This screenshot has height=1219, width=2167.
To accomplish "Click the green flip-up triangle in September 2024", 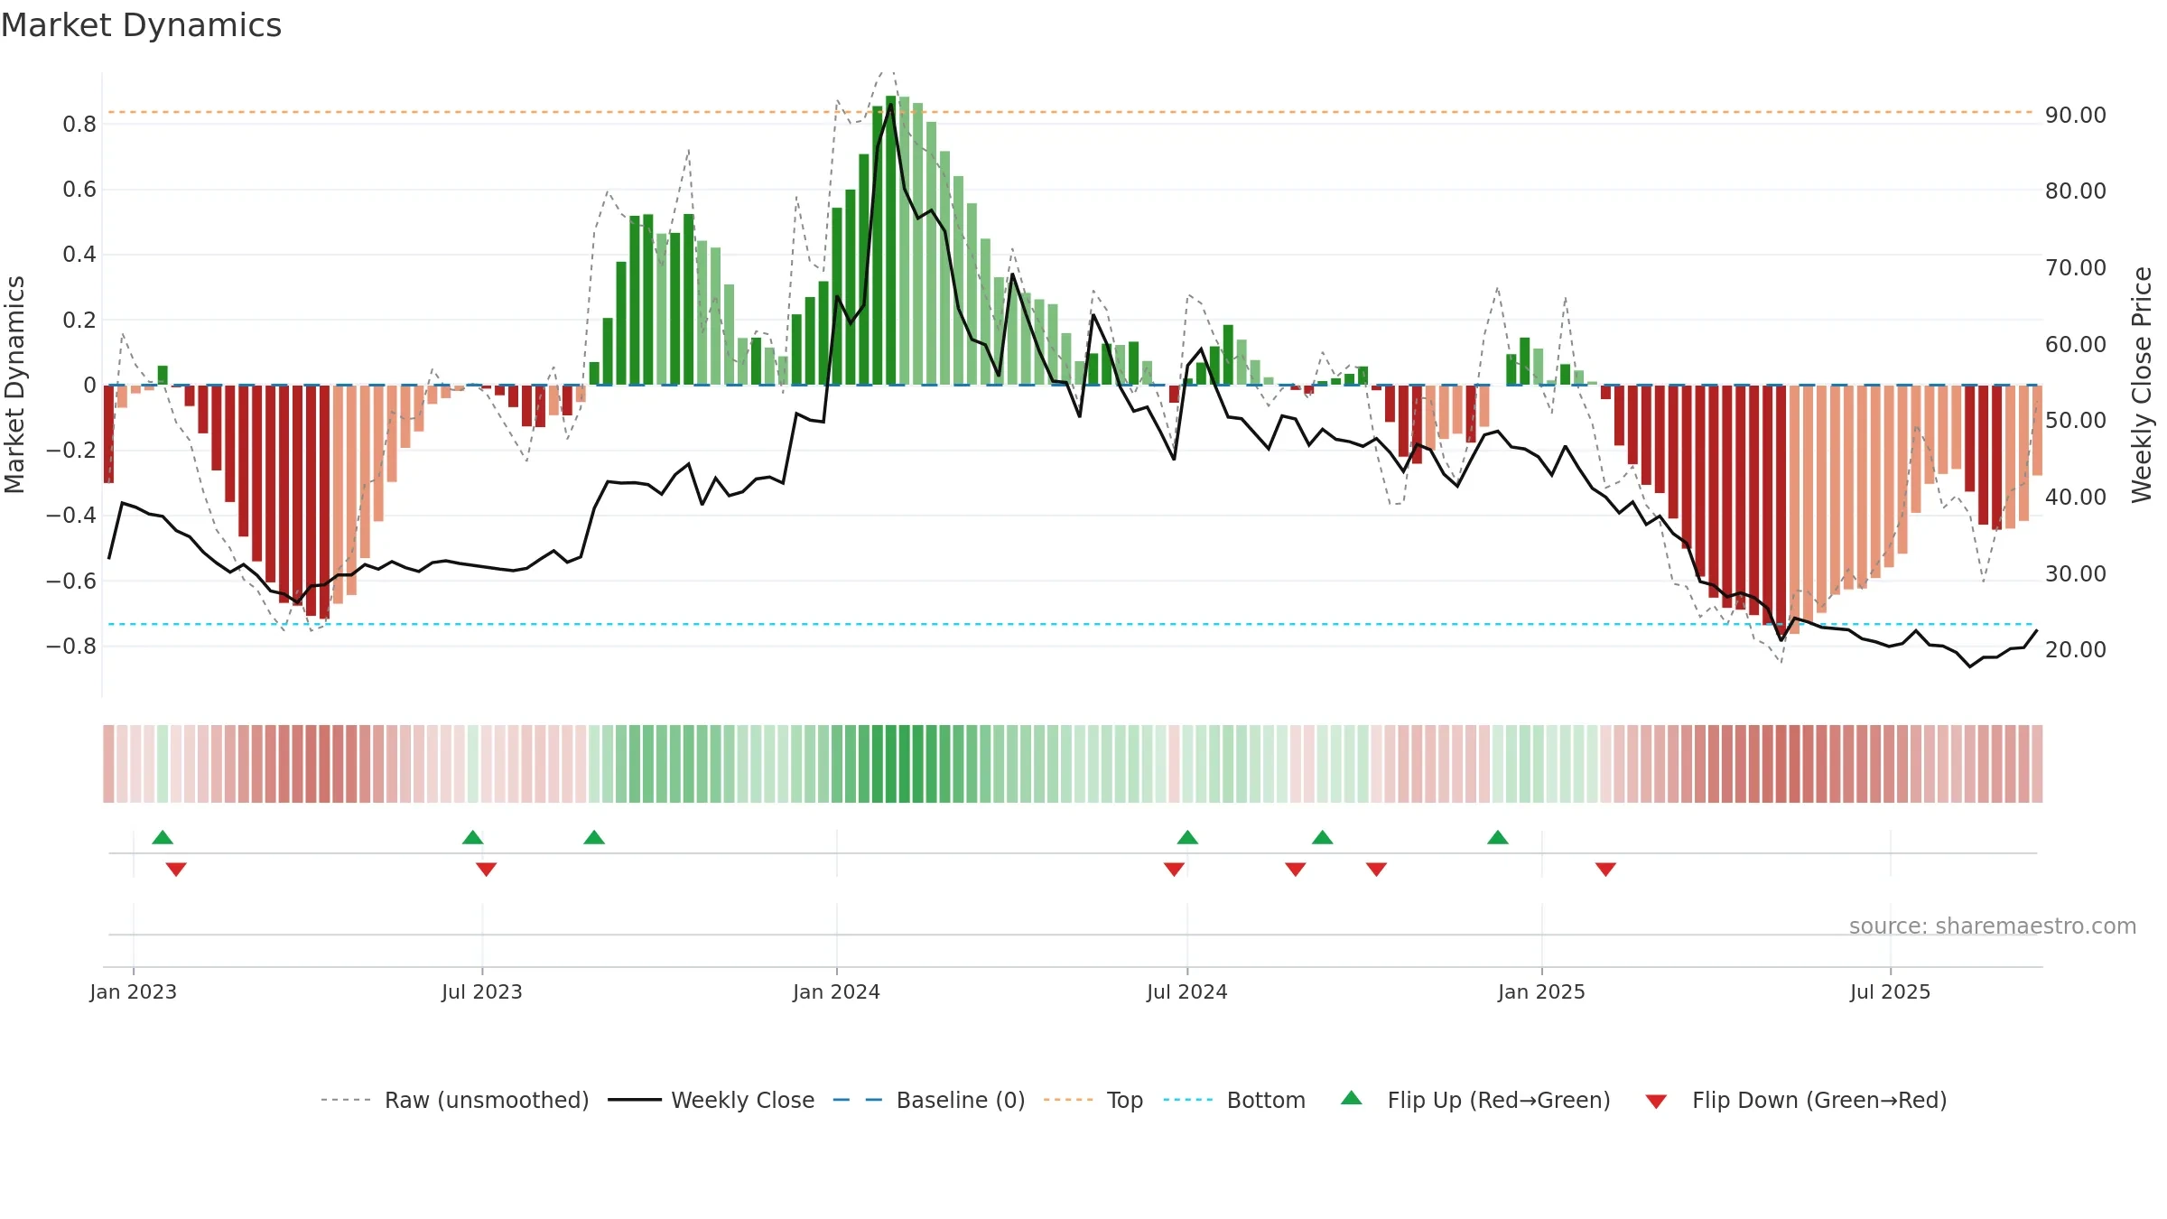I will (x=1322, y=838).
